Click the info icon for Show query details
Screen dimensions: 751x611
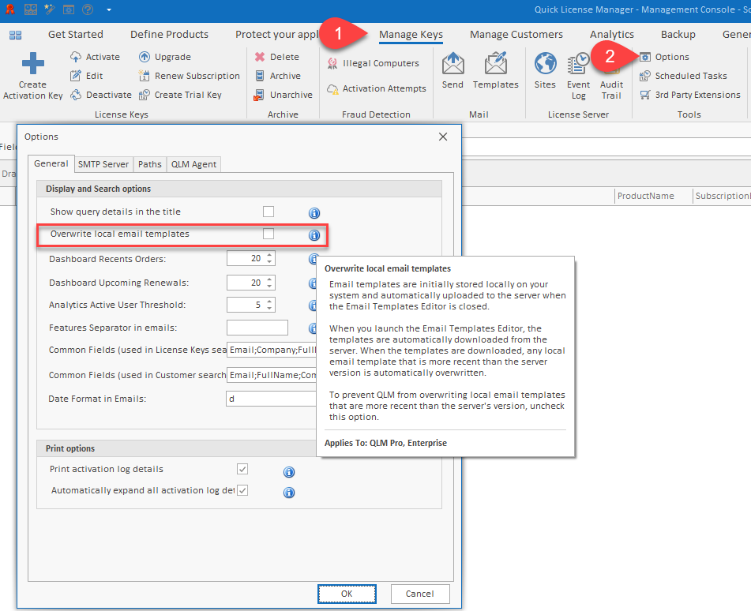tap(314, 213)
